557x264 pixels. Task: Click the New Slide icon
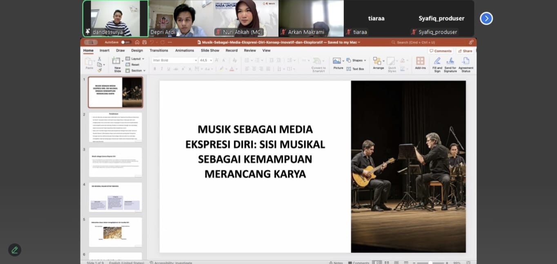click(117, 62)
